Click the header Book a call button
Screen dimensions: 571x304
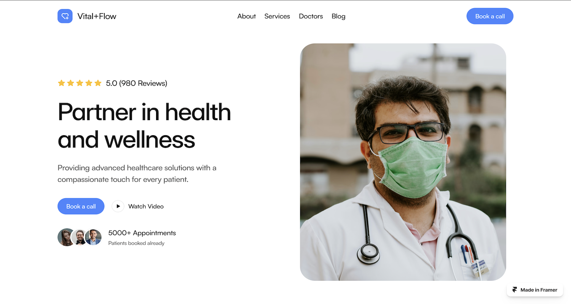(490, 16)
